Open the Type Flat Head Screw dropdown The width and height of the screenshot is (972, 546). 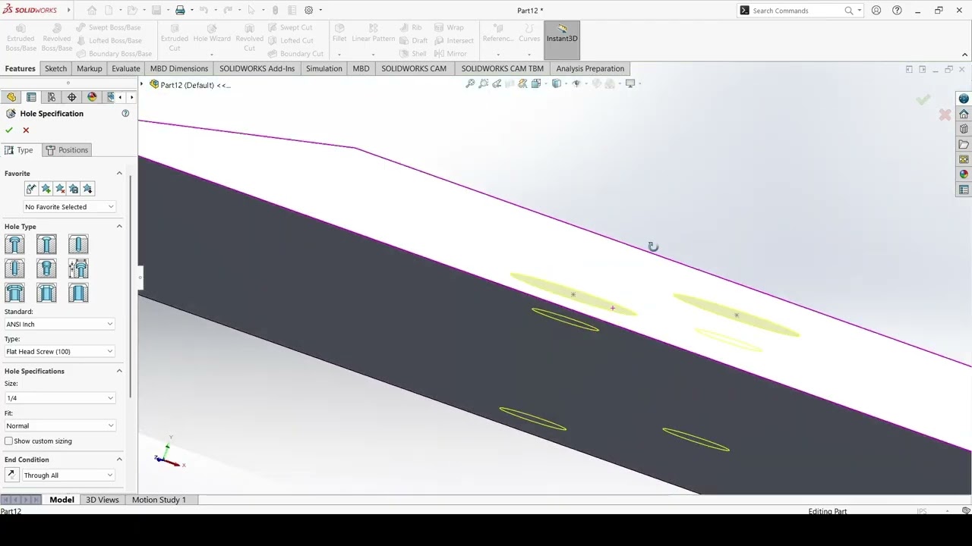(59, 352)
